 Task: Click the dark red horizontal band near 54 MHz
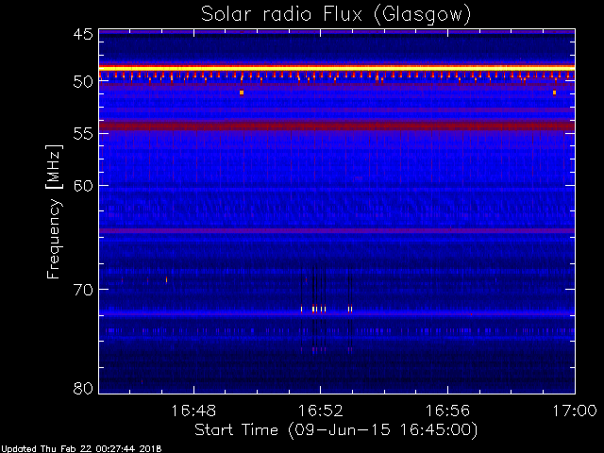point(337,126)
